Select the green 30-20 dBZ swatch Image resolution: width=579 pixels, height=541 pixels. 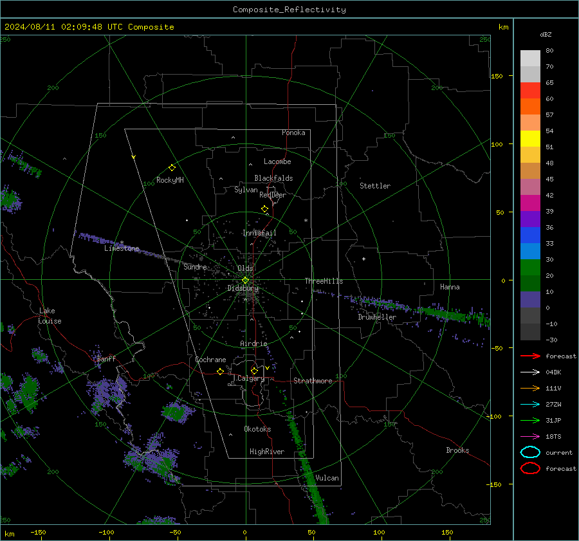pos(530,268)
